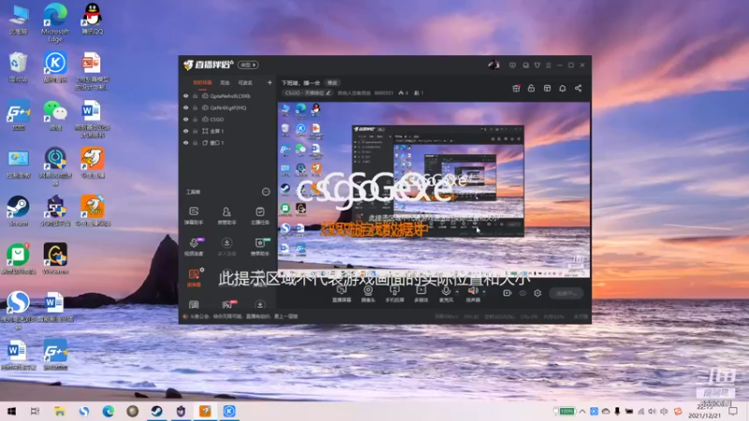Add a new scene with the plus icon
The width and height of the screenshot is (749, 421).
coord(270,82)
